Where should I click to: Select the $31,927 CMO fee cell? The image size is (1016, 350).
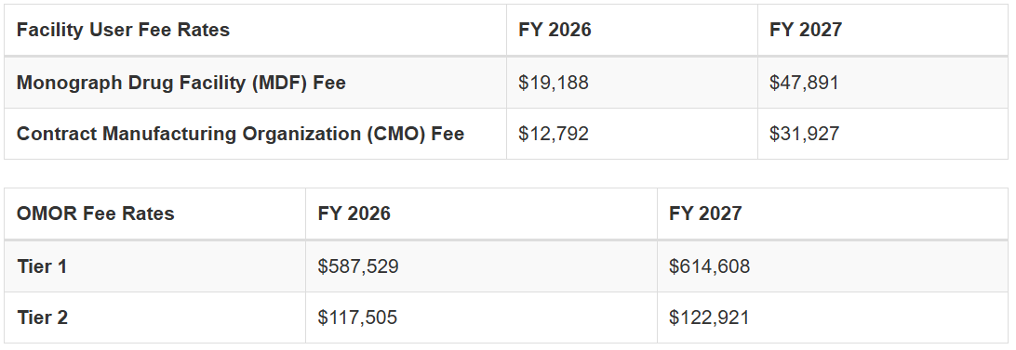coord(804,134)
